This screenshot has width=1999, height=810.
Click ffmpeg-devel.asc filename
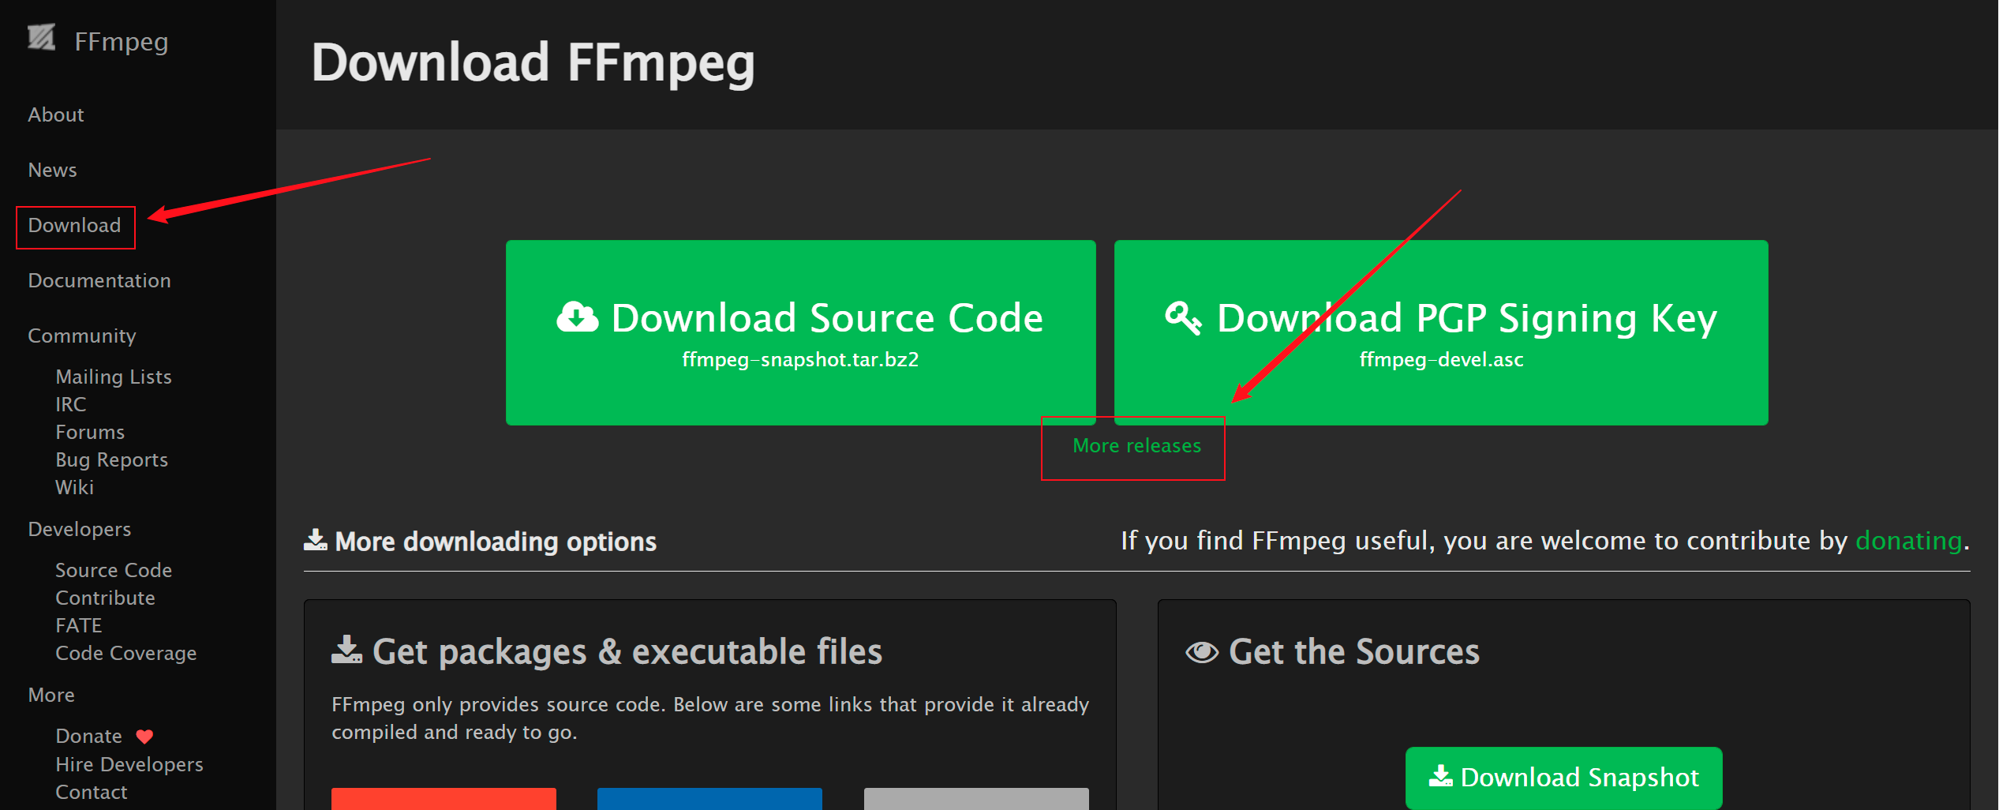point(1441,359)
